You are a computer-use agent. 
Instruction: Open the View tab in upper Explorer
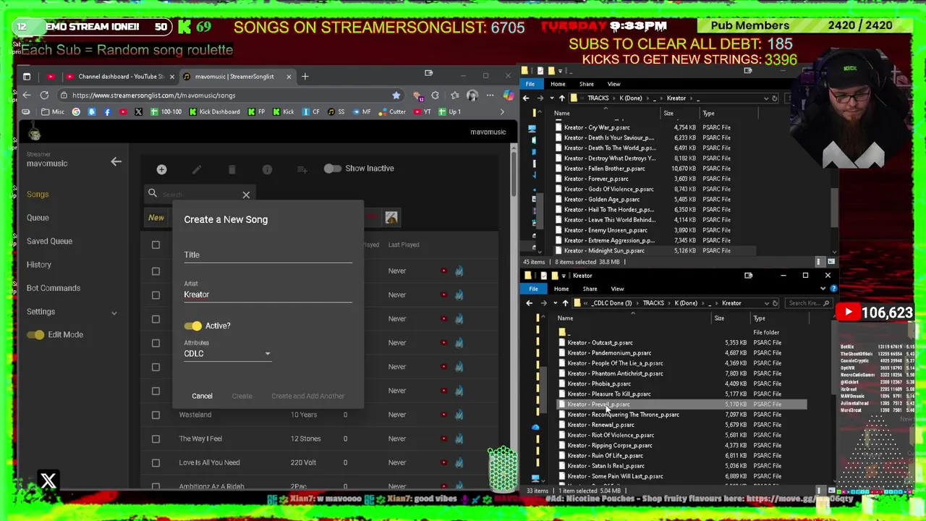[x=613, y=84]
